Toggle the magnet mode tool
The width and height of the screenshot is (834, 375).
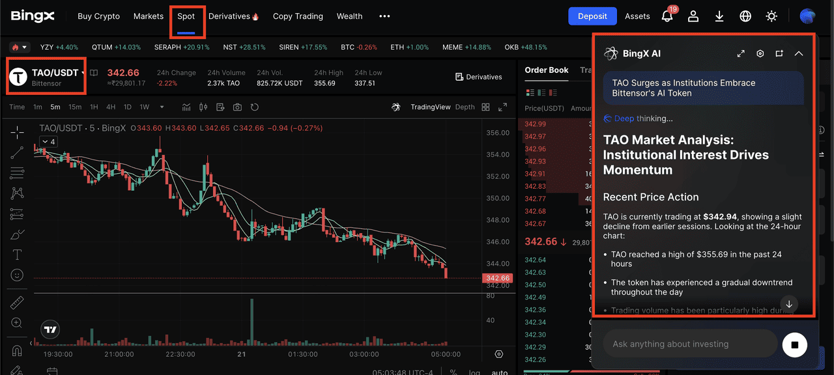click(18, 350)
